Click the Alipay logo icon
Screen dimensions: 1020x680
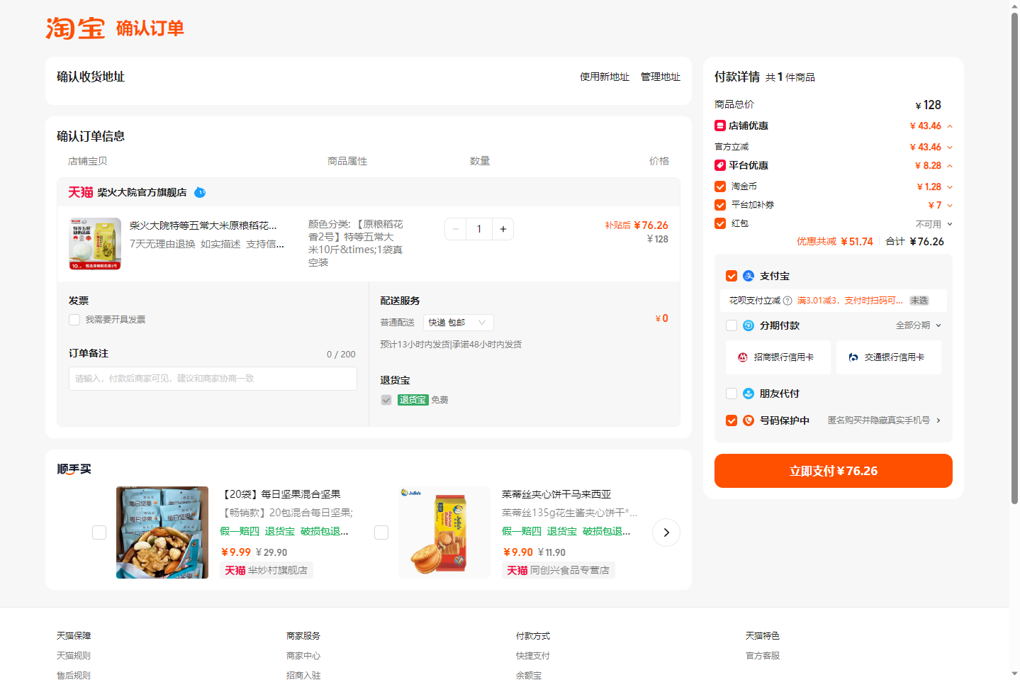[x=749, y=276]
